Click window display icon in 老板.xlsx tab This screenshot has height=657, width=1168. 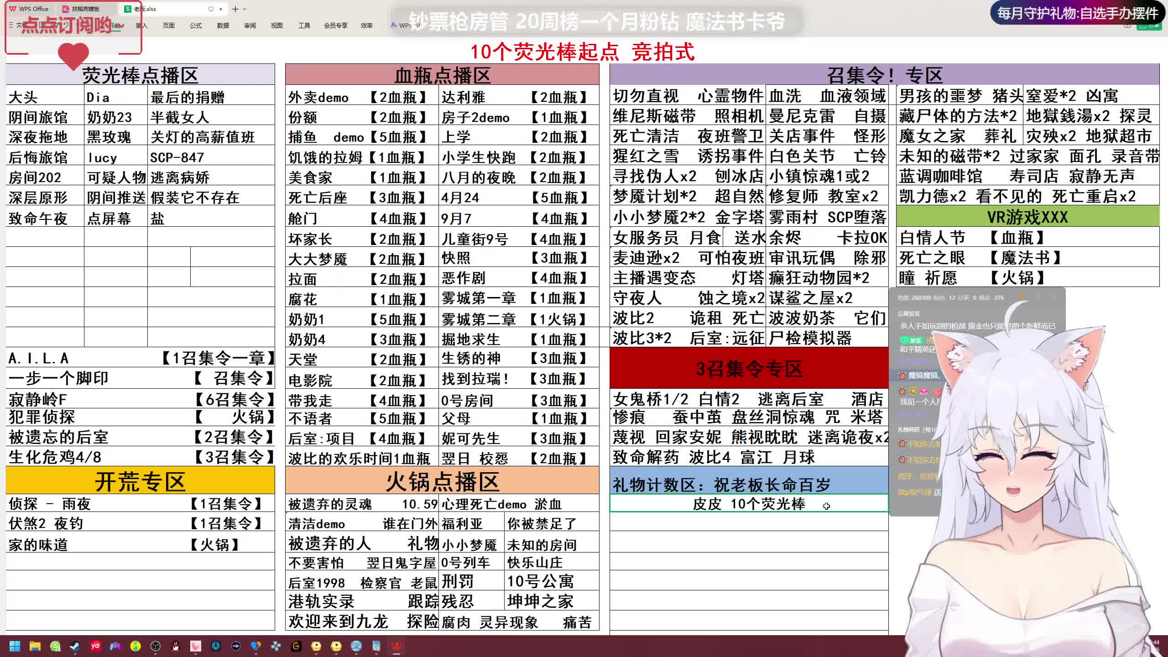pos(211,9)
